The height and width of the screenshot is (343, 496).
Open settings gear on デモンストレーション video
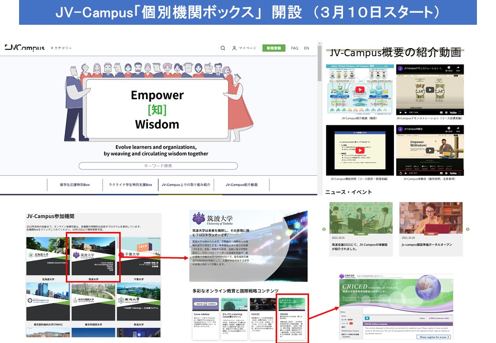click(x=446, y=112)
